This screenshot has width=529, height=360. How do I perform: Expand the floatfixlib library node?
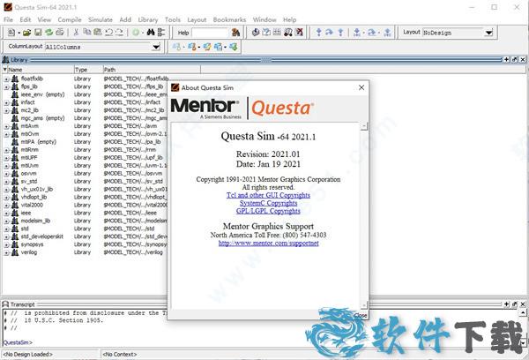point(6,79)
